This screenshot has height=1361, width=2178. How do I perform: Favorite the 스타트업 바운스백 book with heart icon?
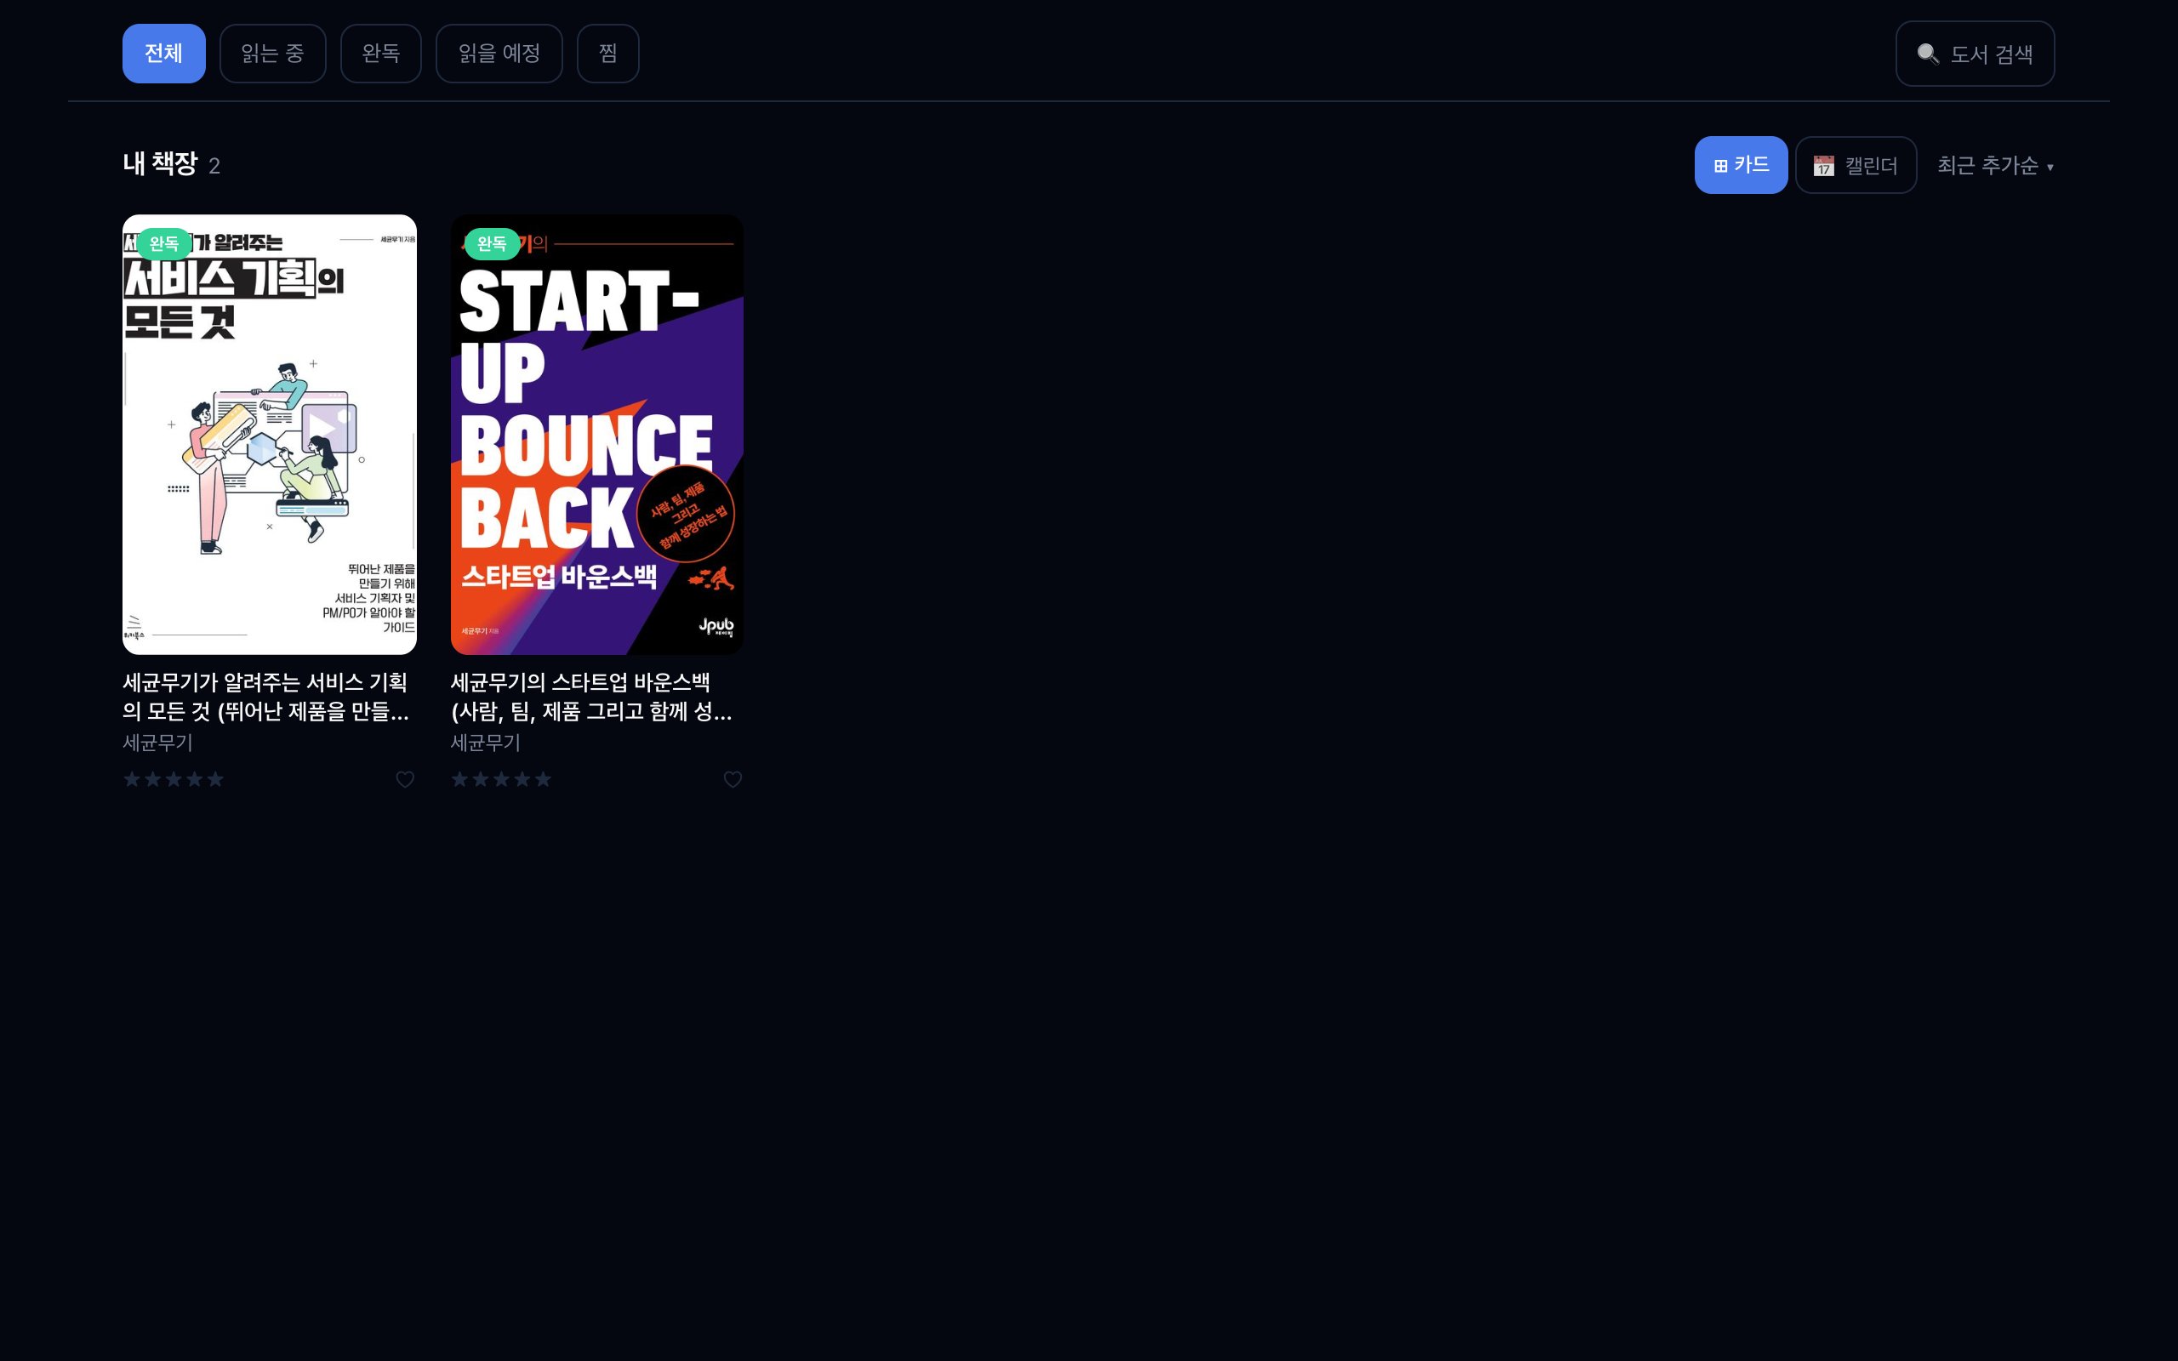733,779
